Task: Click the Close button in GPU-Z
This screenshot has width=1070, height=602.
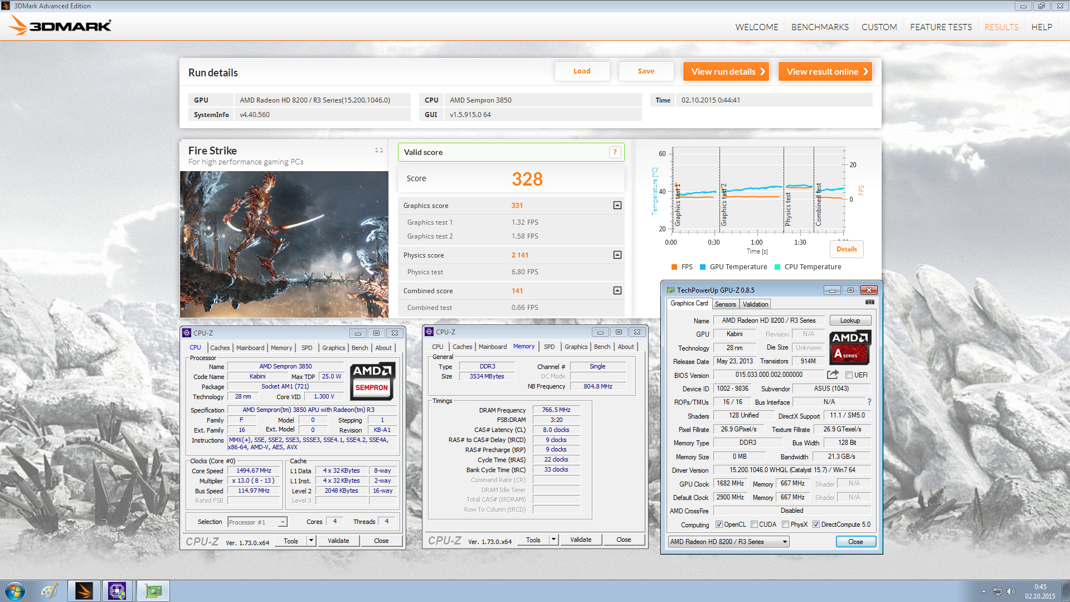Action: click(855, 542)
